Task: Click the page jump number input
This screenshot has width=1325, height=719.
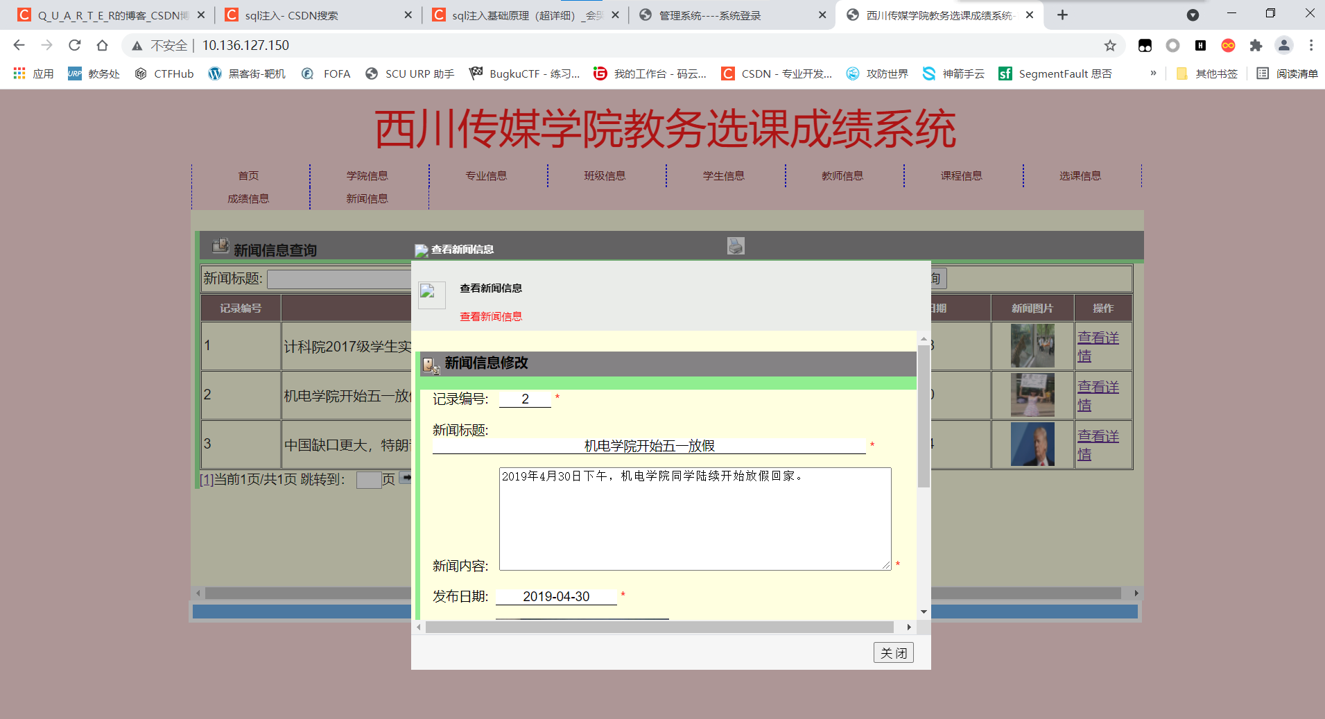Action: pyautogui.click(x=369, y=480)
